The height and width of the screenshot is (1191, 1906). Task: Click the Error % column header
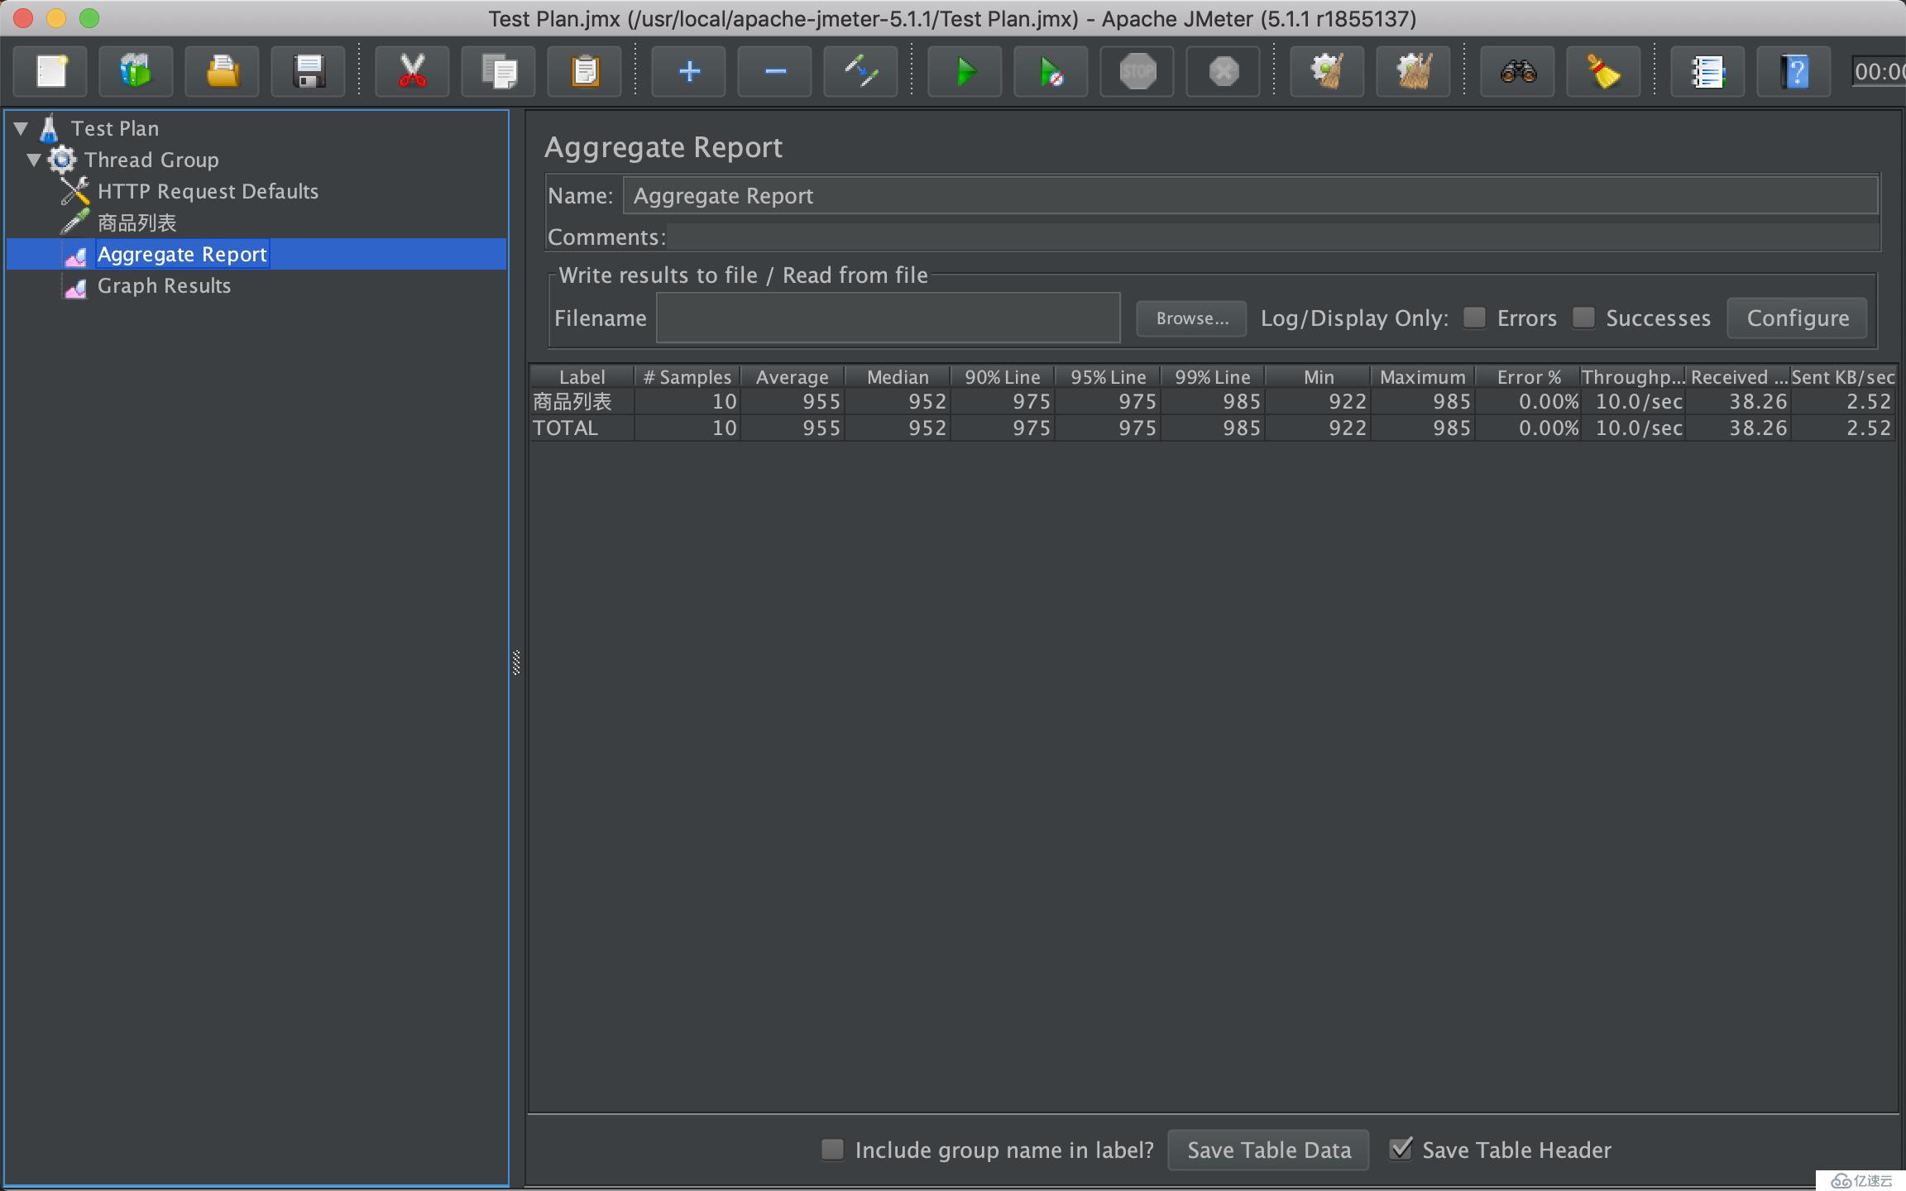[1529, 377]
